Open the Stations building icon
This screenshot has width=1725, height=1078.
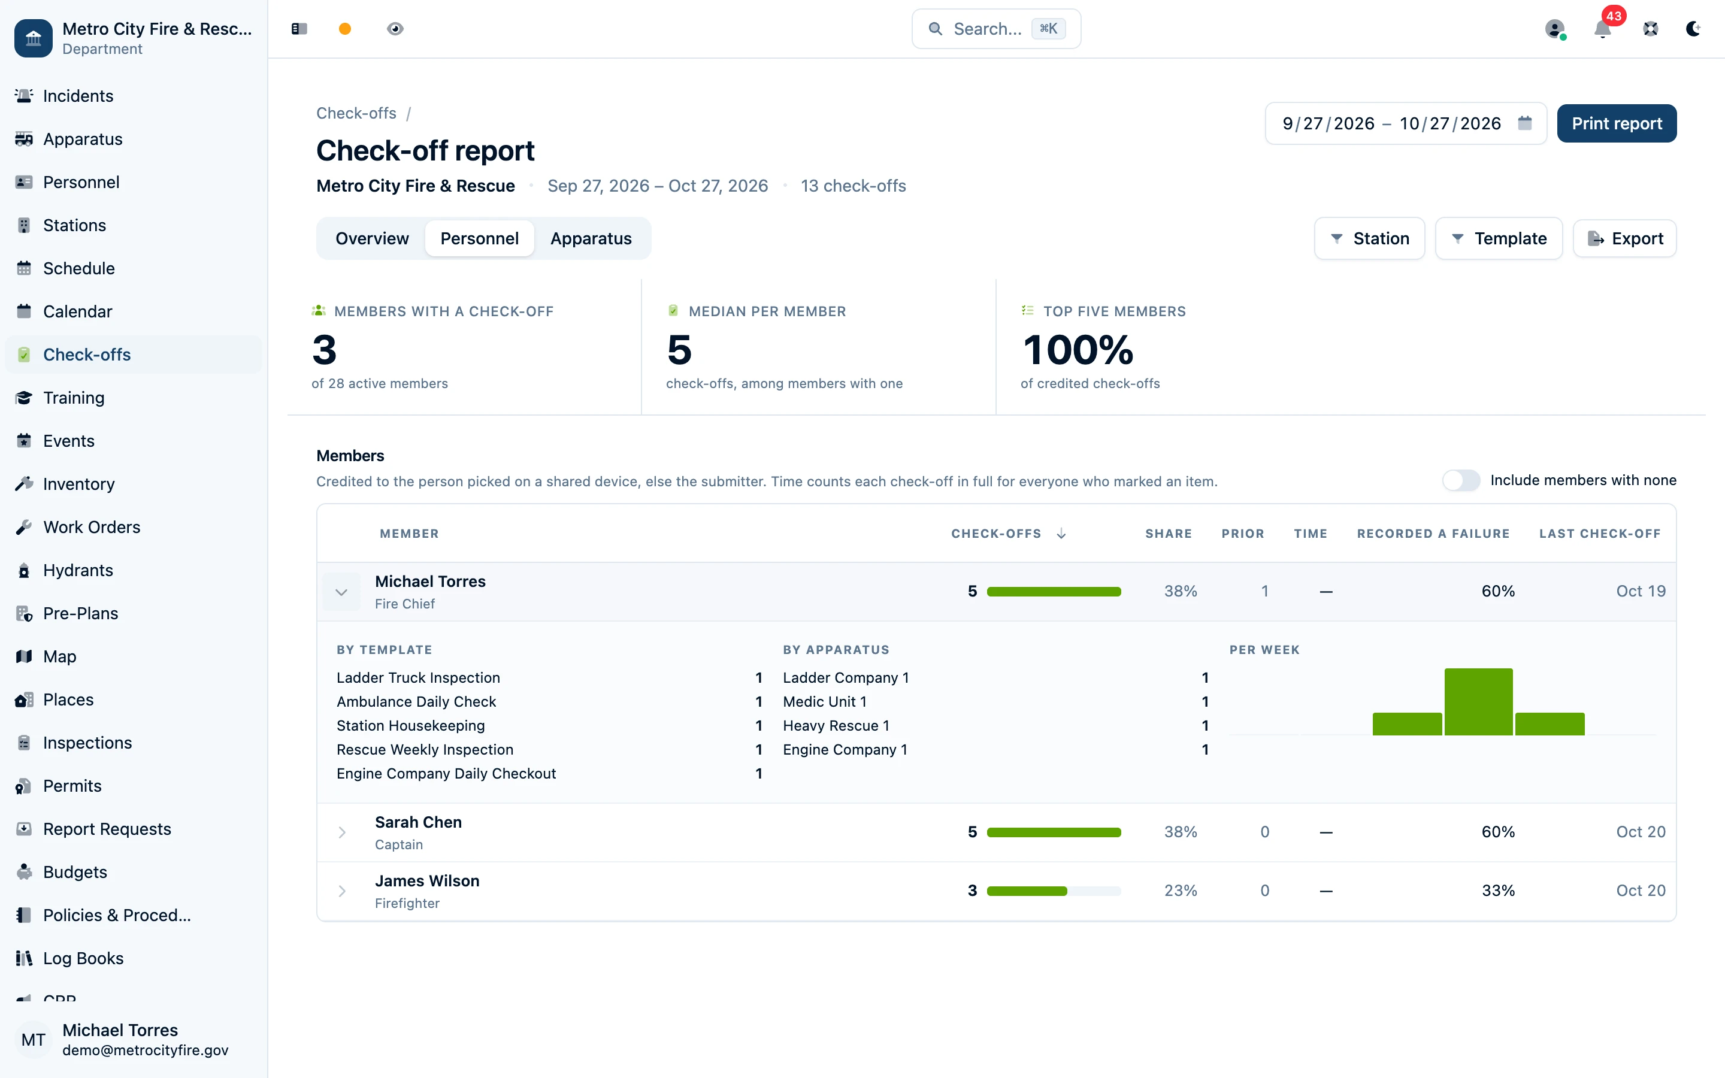coord(24,225)
